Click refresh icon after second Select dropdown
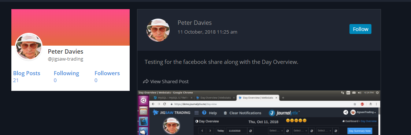 click(311, 131)
